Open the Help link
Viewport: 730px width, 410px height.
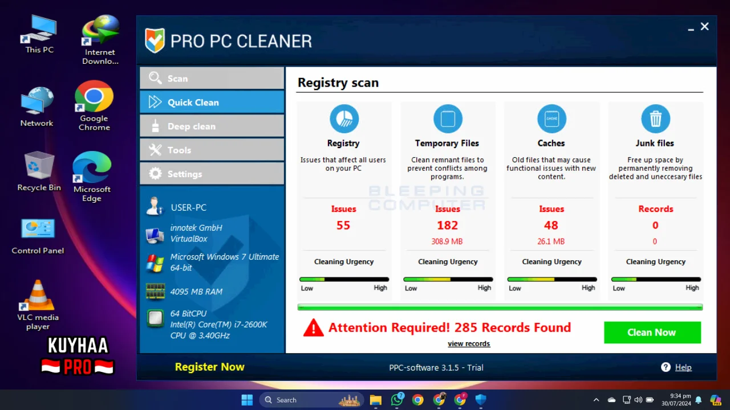[683, 367]
